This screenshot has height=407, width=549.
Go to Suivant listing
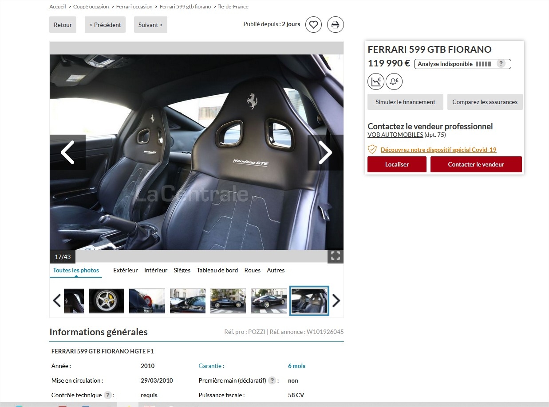(150, 25)
